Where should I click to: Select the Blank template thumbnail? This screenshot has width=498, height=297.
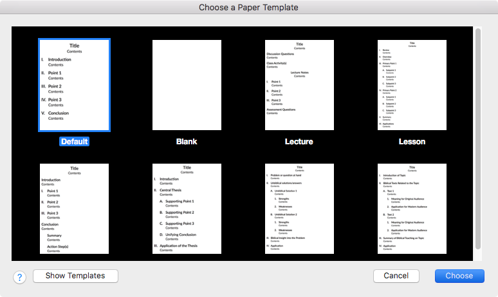click(187, 84)
